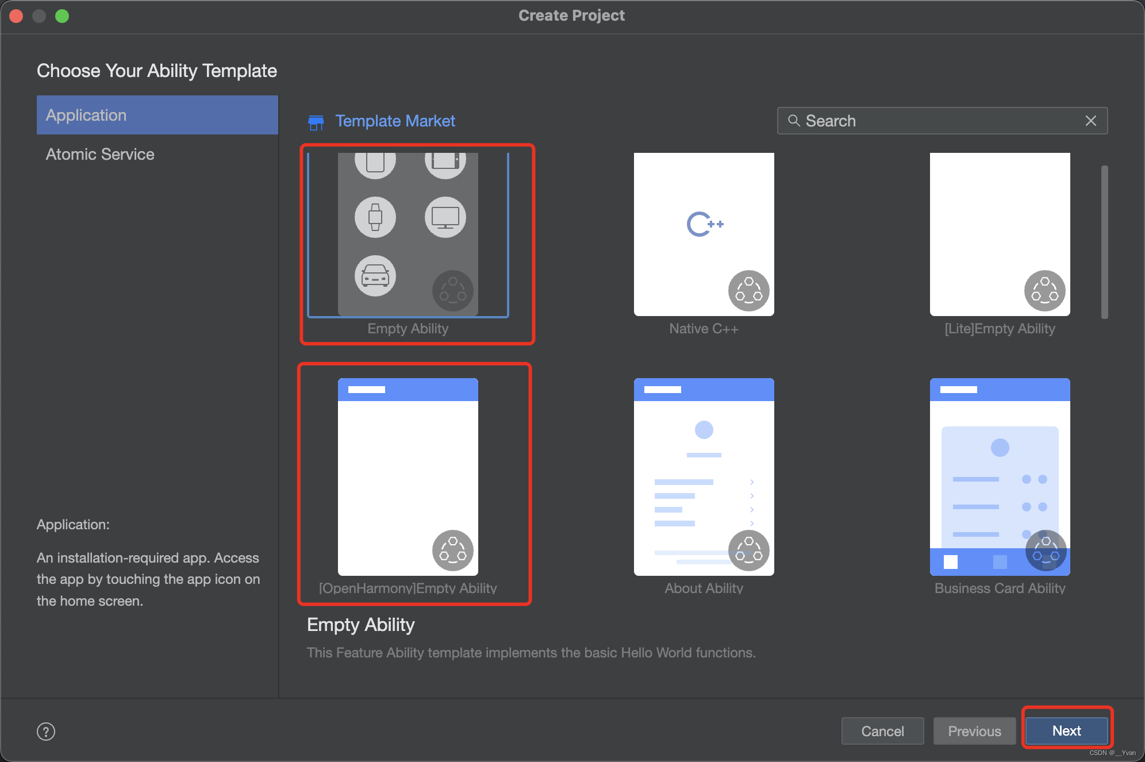Choose the [OpenHarmony]Empty Ability template
Image resolution: width=1145 pixels, height=762 pixels.
(408, 477)
